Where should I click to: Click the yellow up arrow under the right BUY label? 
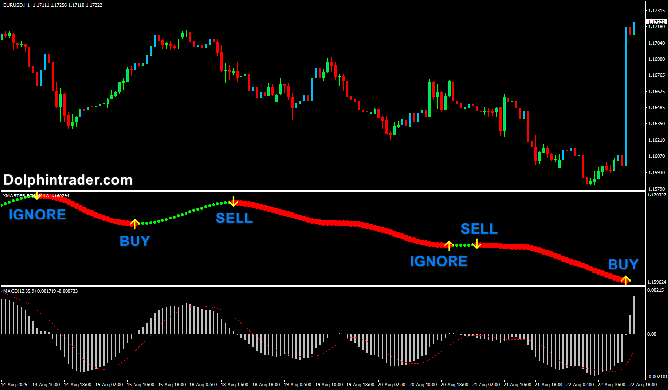coord(625,280)
